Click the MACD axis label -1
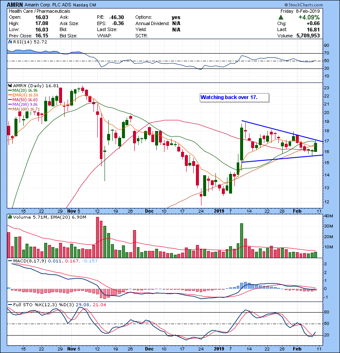This screenshot has height=353, width=340. point(326,297)
